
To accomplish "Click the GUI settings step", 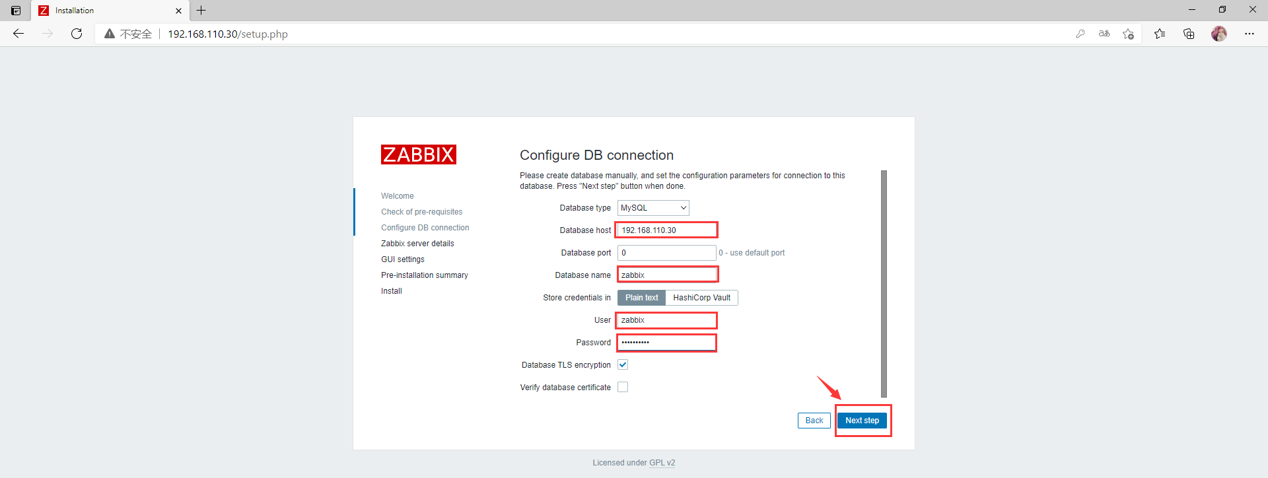I will [x=403, y=259].
